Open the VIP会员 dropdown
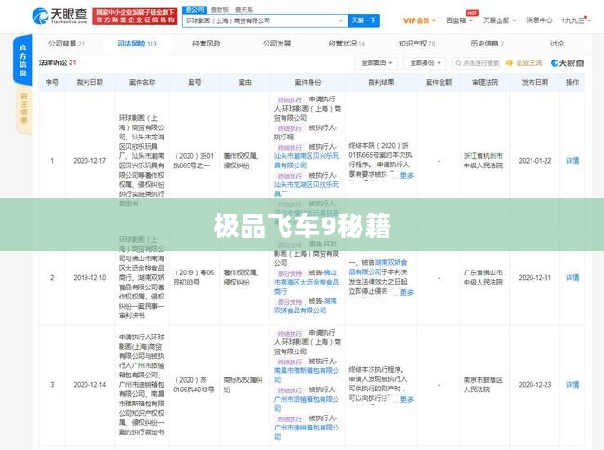Image resolution: width=604 pixels, height=450 pixels. (x=419, y=20)
